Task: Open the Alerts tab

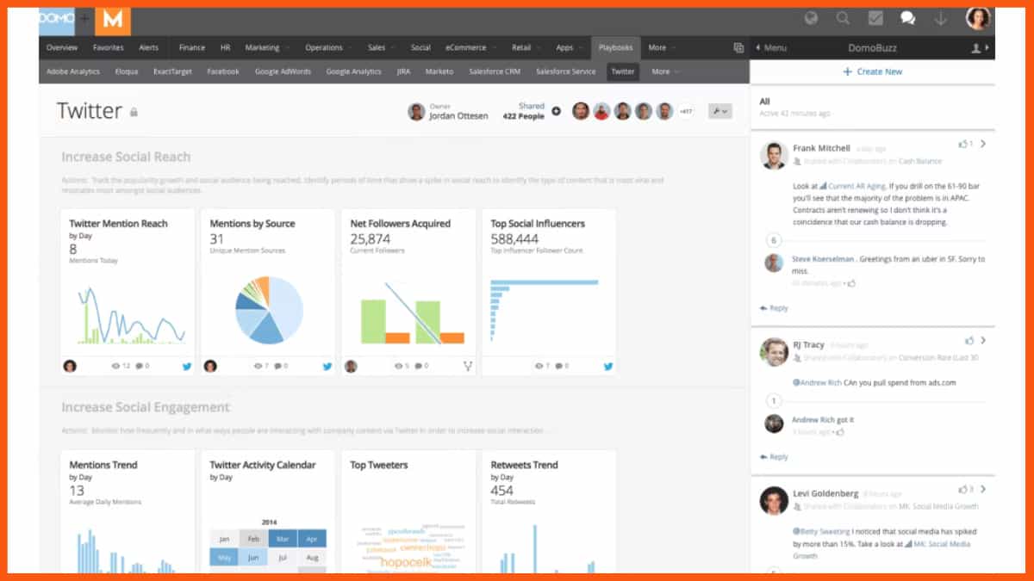Action: [x=149, y=48]
